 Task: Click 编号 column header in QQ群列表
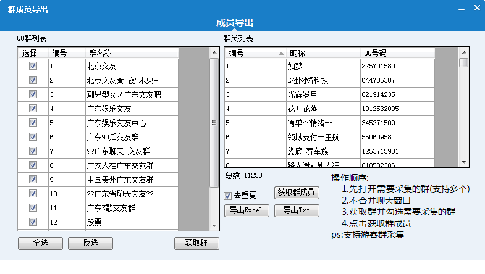[67, 53]
